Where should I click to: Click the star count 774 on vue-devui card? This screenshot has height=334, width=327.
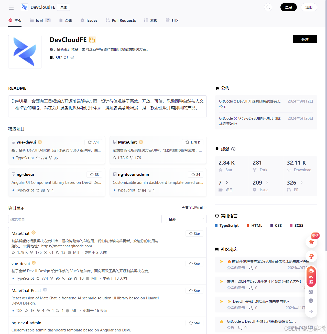click(93, 142)
